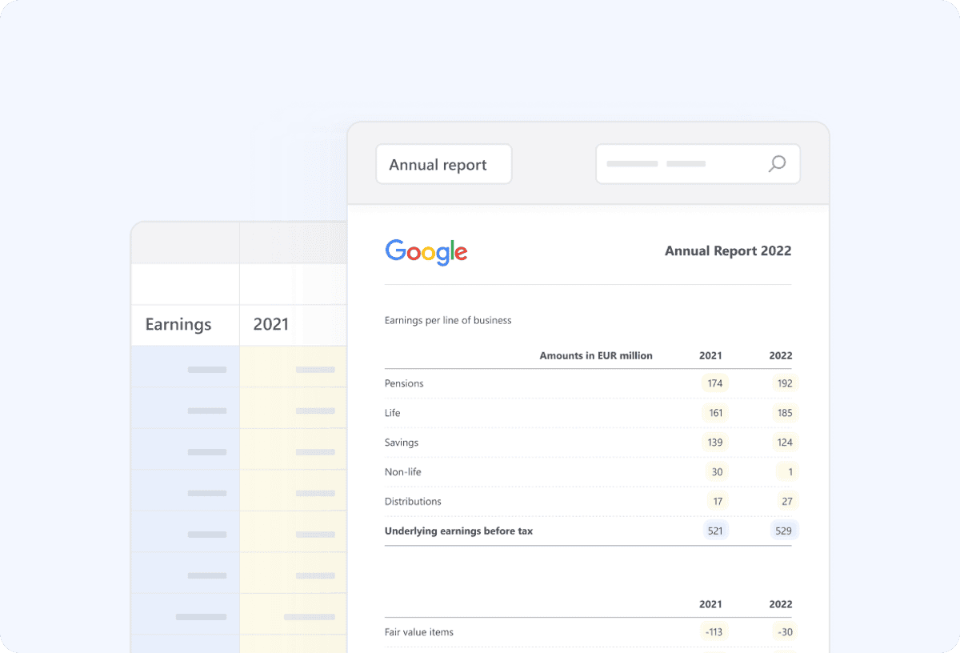Select the Pensions row label
The width and height of the screenshot is (960, 653).
point(404,383)
